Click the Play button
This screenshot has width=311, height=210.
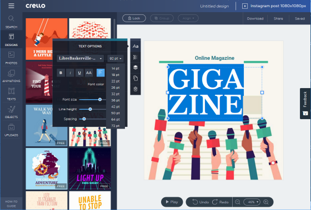tap(172, 202)
